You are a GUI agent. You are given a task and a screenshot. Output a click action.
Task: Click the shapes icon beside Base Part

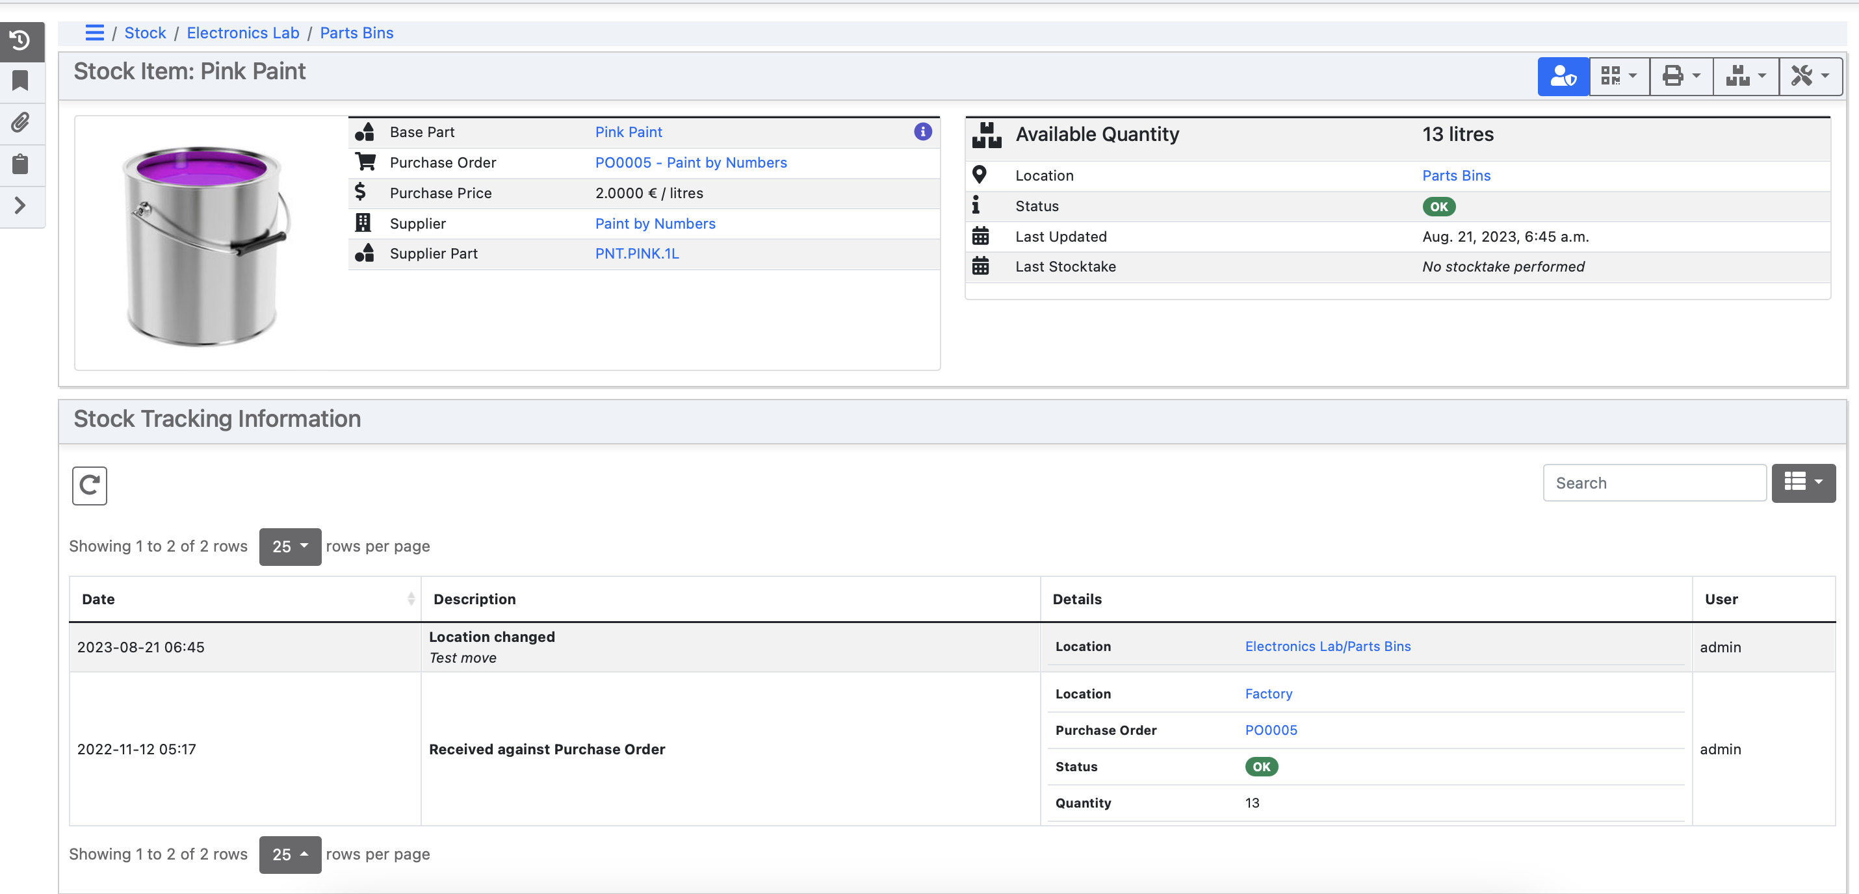point(365,131)
